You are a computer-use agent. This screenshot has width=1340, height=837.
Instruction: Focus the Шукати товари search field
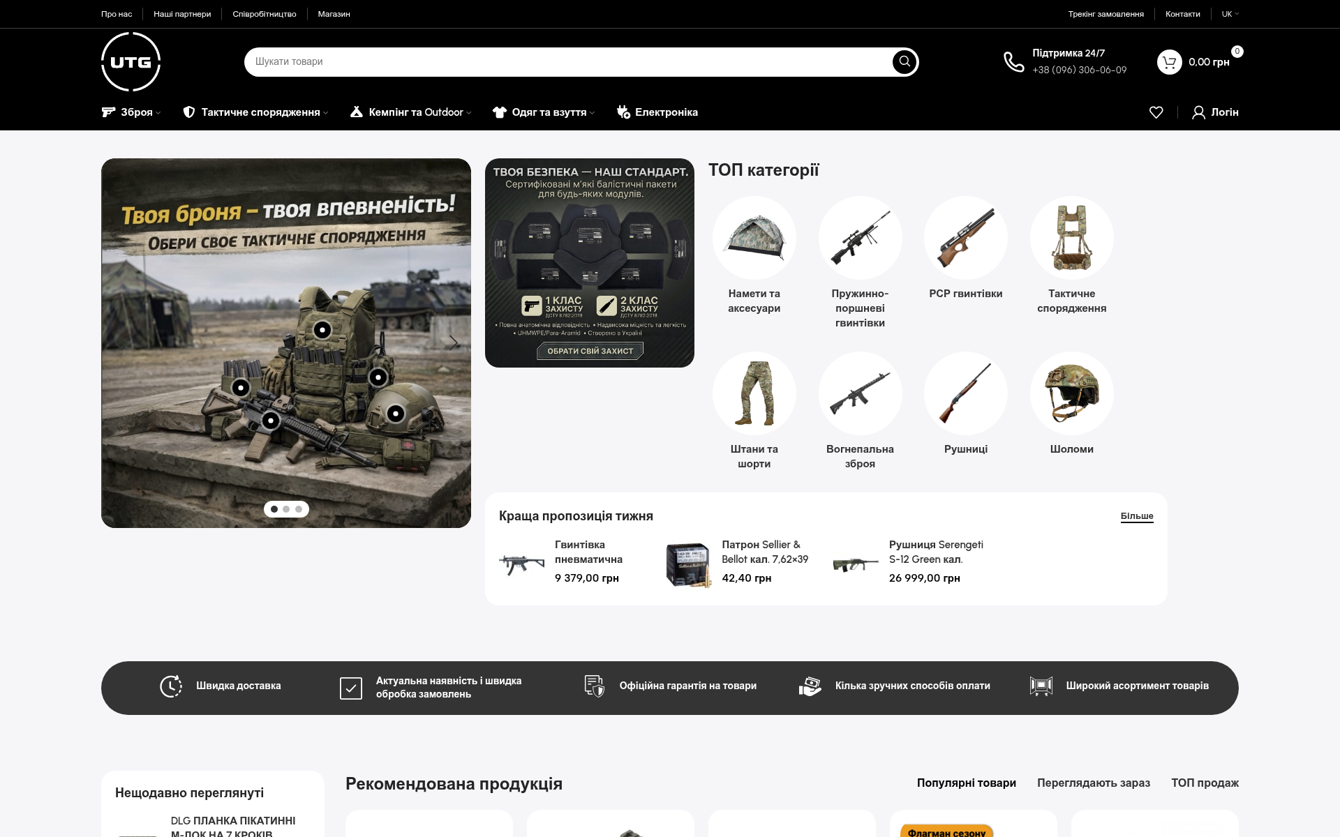coord(569,61)
